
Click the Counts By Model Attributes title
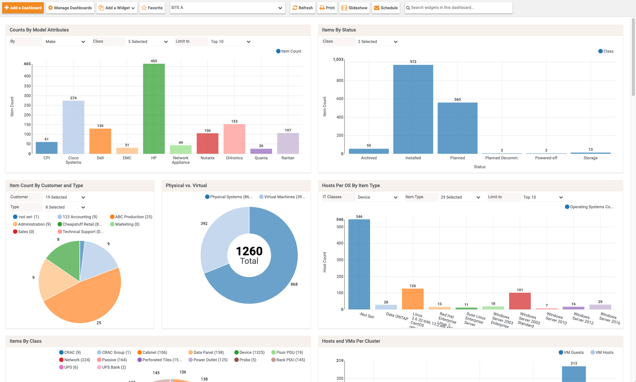click(x=39, y=30)
